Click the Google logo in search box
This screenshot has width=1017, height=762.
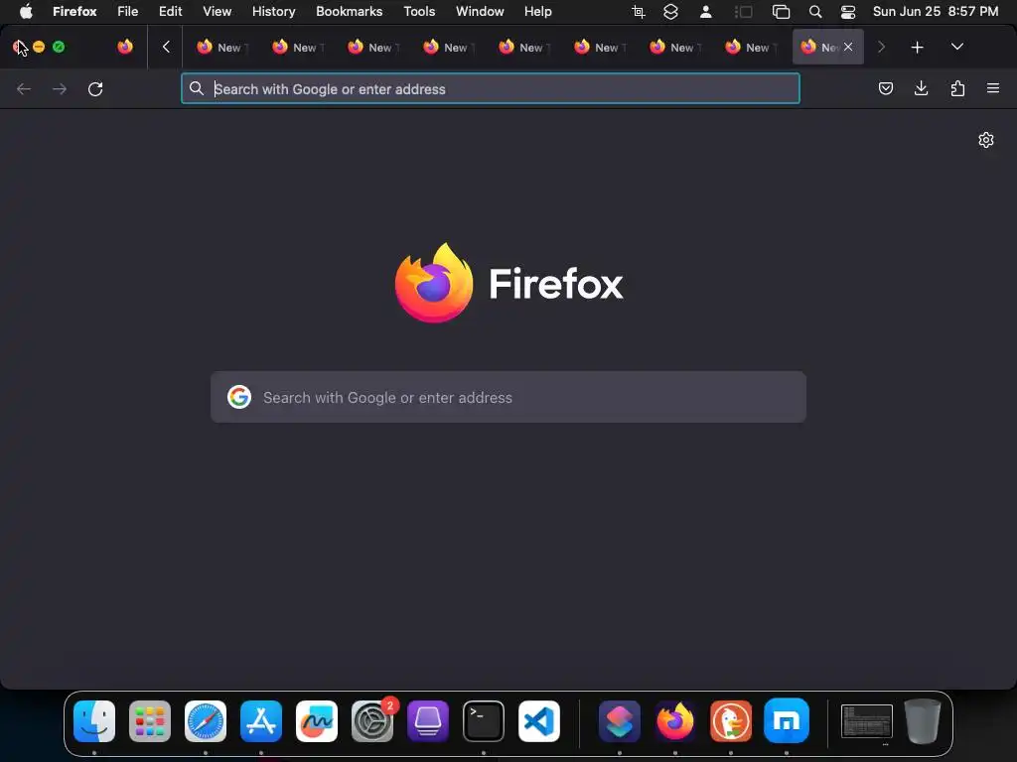tap(239, 397)
